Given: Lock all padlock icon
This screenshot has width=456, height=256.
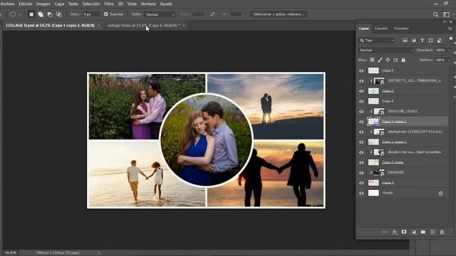Looking at the screenshot, I should pos(403,60).
